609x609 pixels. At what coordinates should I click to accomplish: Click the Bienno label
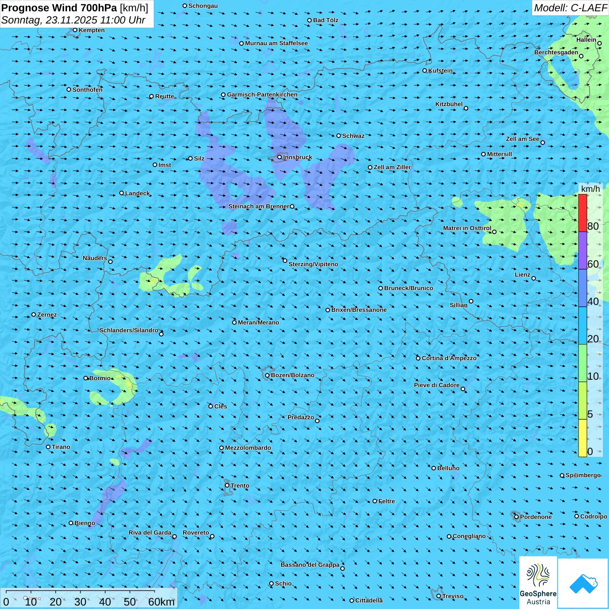point(85,523)
